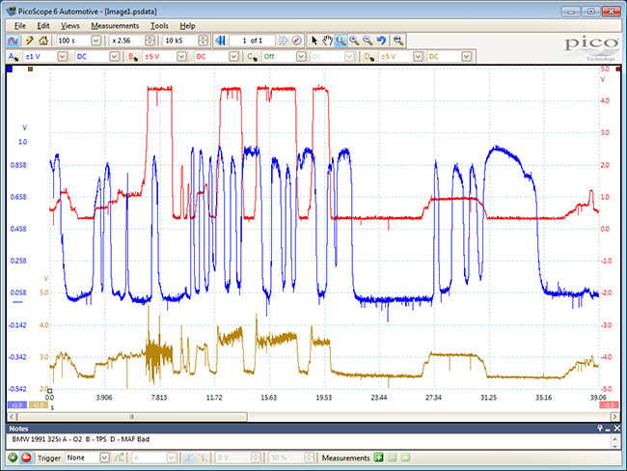Select the zoom window magnifier tool

pyautogui.click(x=341, y=41)
